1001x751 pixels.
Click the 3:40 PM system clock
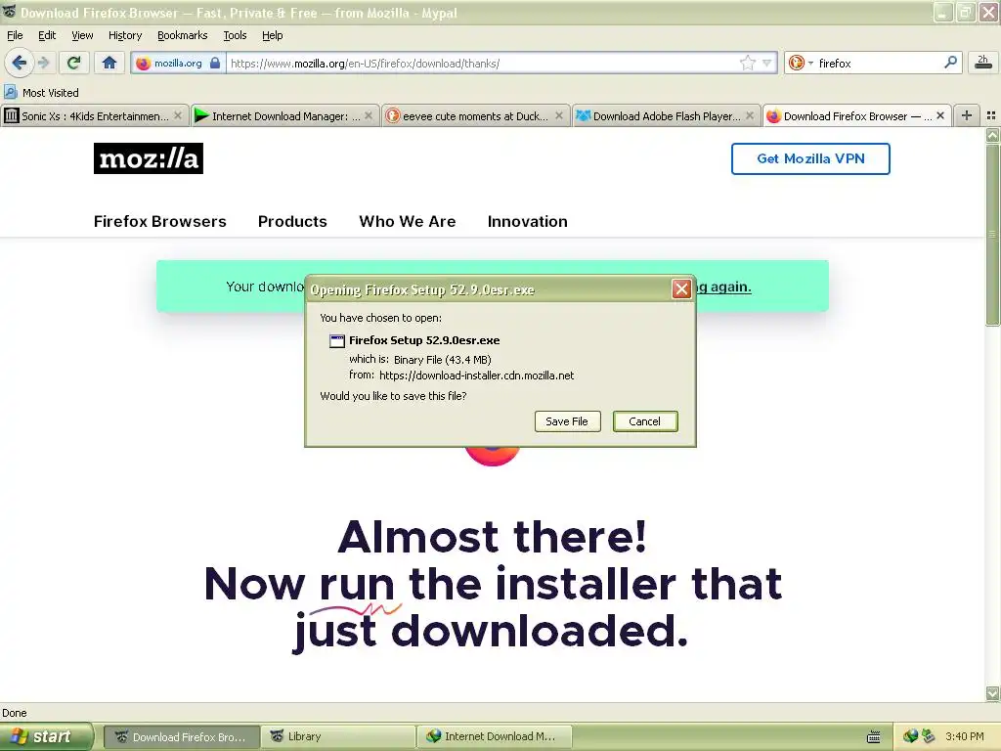965,737
